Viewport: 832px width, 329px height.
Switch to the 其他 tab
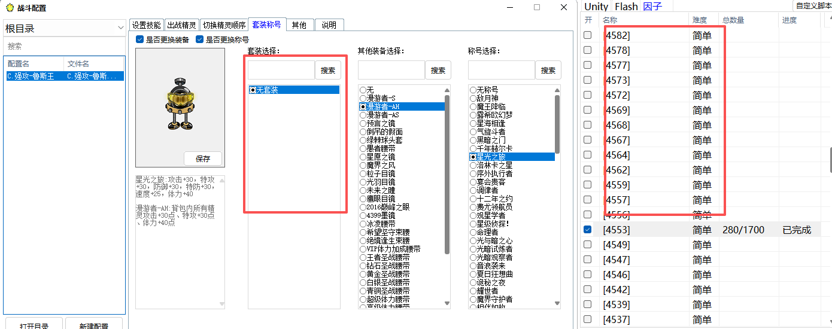click(x=299, y=25)
